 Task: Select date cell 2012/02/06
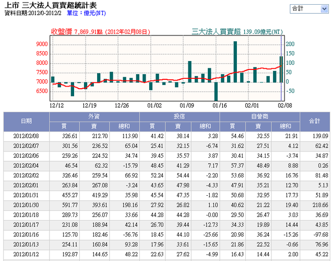26,156
